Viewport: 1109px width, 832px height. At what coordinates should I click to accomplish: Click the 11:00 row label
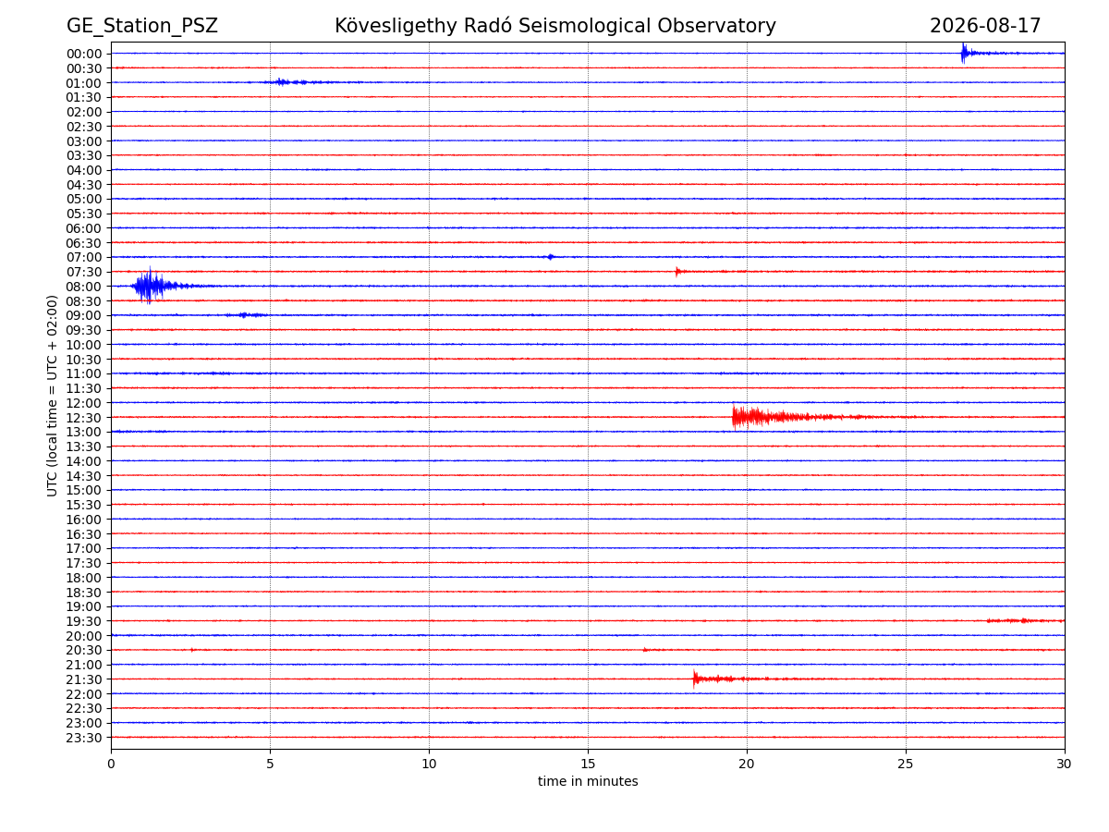pos(84,373)
